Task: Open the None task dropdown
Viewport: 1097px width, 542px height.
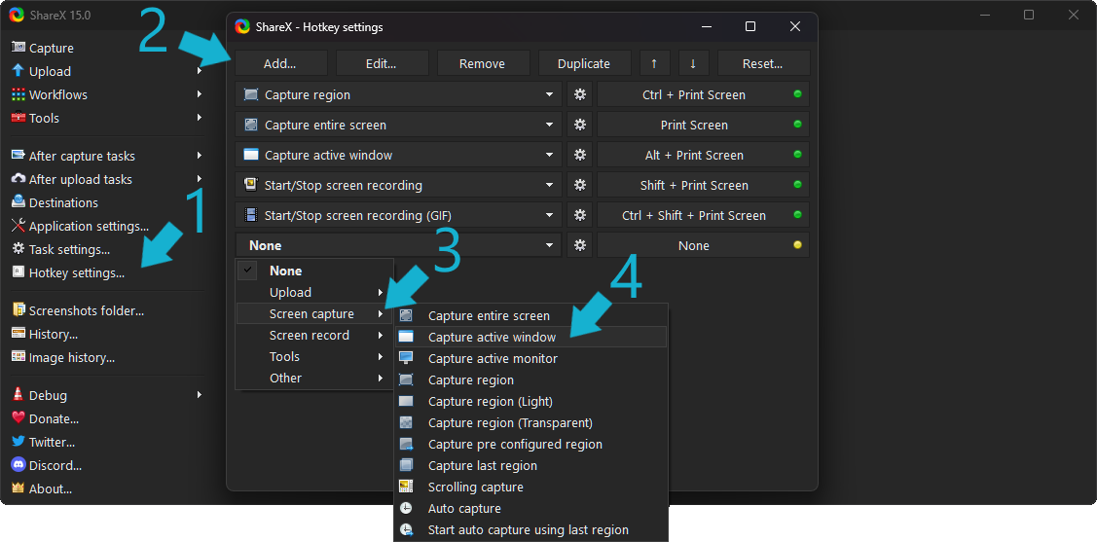Action: point(398,245)
